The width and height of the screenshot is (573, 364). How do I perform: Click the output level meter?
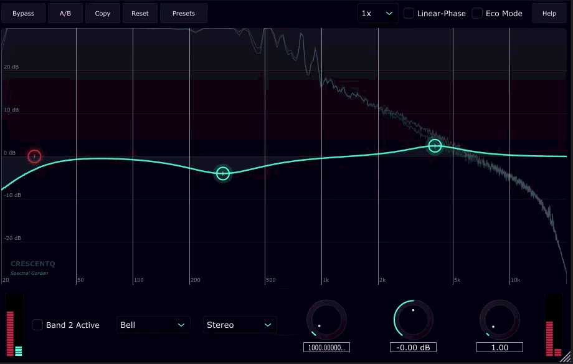click(x=554, y=325)
